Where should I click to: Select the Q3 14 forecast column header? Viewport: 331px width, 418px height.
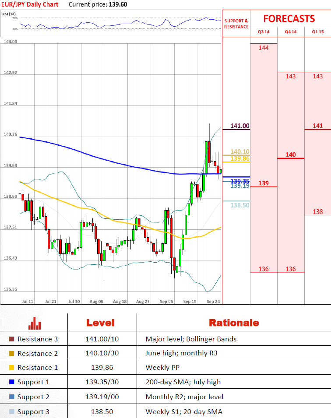point(264,32)
